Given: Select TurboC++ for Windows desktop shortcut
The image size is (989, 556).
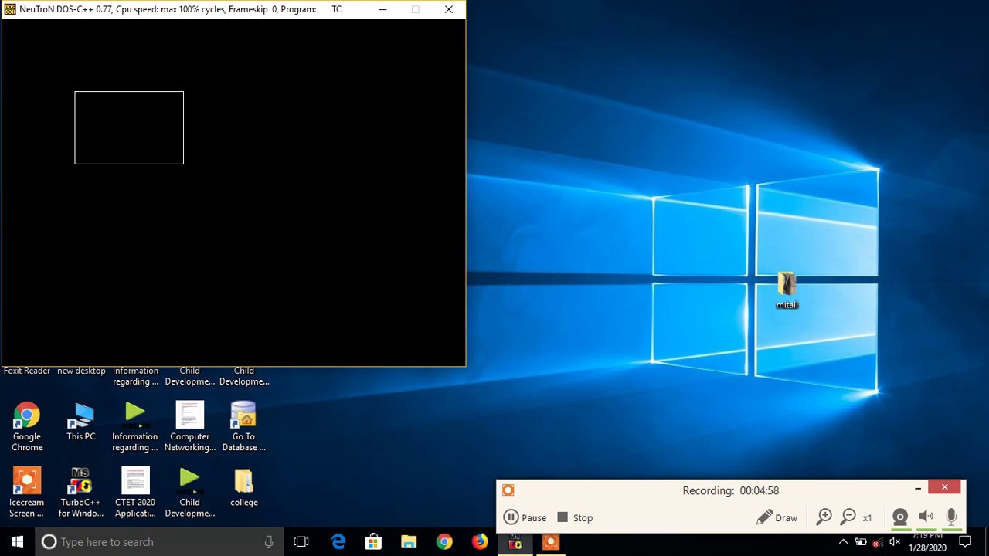Looking at the screenshot, I should 80,493.
